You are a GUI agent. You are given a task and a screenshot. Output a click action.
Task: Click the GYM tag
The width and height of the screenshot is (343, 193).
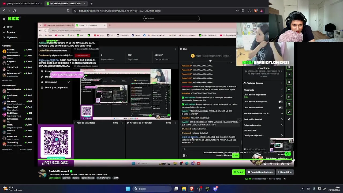115,178
